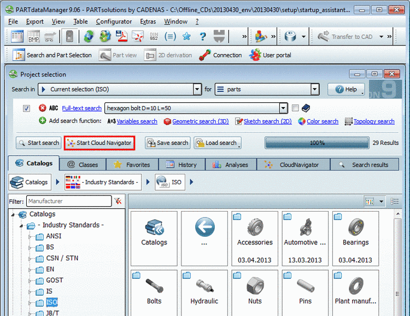Screen dimensions: 410x316
Task: Open the Transfer to CAD dropdown arrow
Action: pyautogui.click(x=381, y=37)
